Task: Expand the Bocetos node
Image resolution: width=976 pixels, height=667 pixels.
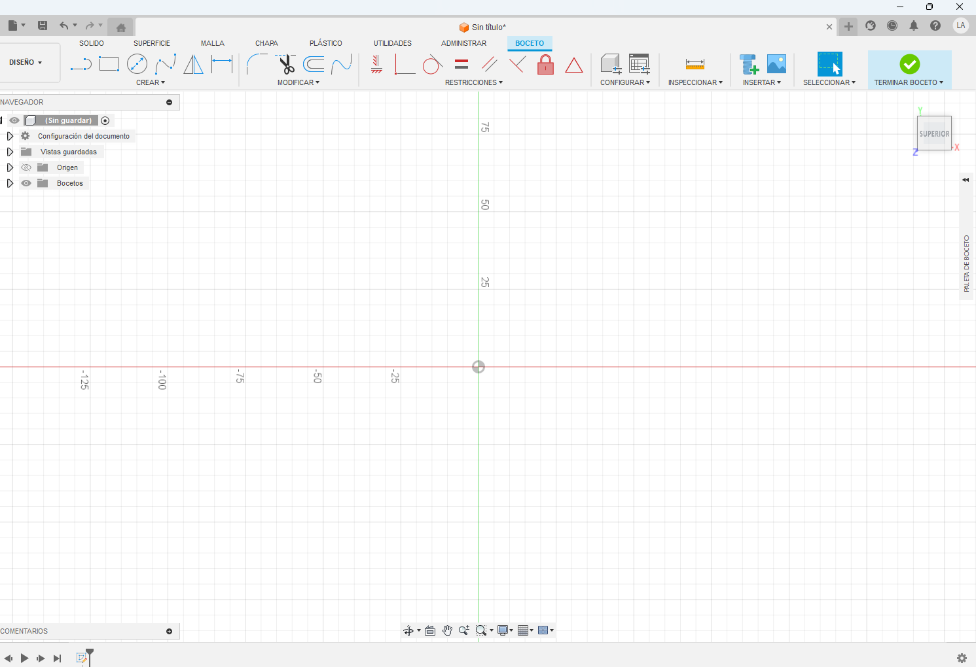Action: tap(10, 183)
